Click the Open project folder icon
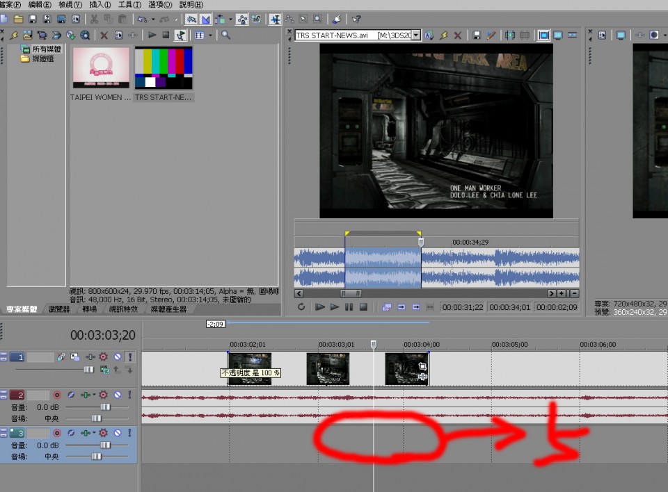 [x=18, y=19]
